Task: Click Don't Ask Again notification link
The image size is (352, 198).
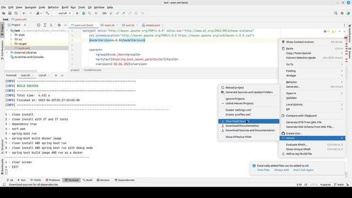Action: point(303,170)
